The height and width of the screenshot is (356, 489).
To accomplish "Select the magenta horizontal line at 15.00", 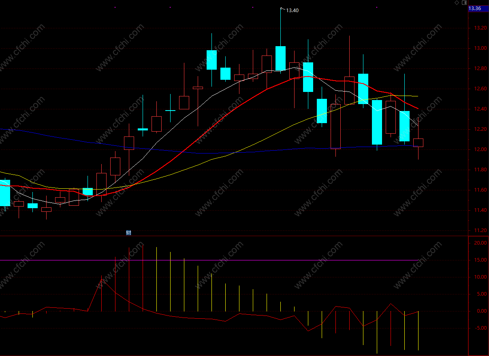I will [209, 260].
